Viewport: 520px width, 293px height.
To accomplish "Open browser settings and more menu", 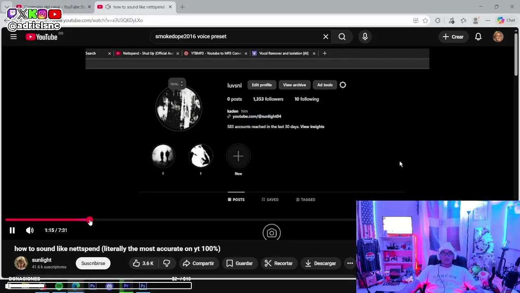I will pos(488,20).
